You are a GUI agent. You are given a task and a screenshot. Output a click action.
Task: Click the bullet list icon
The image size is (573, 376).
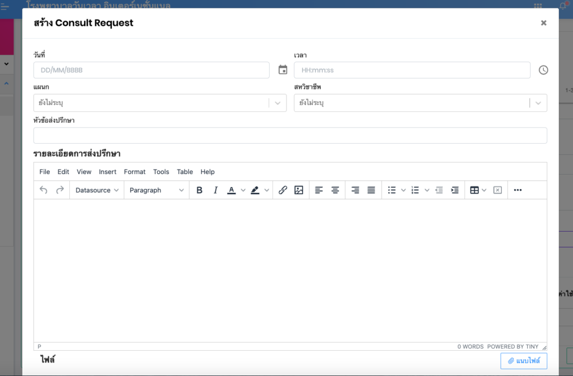(x=392, y=190)
